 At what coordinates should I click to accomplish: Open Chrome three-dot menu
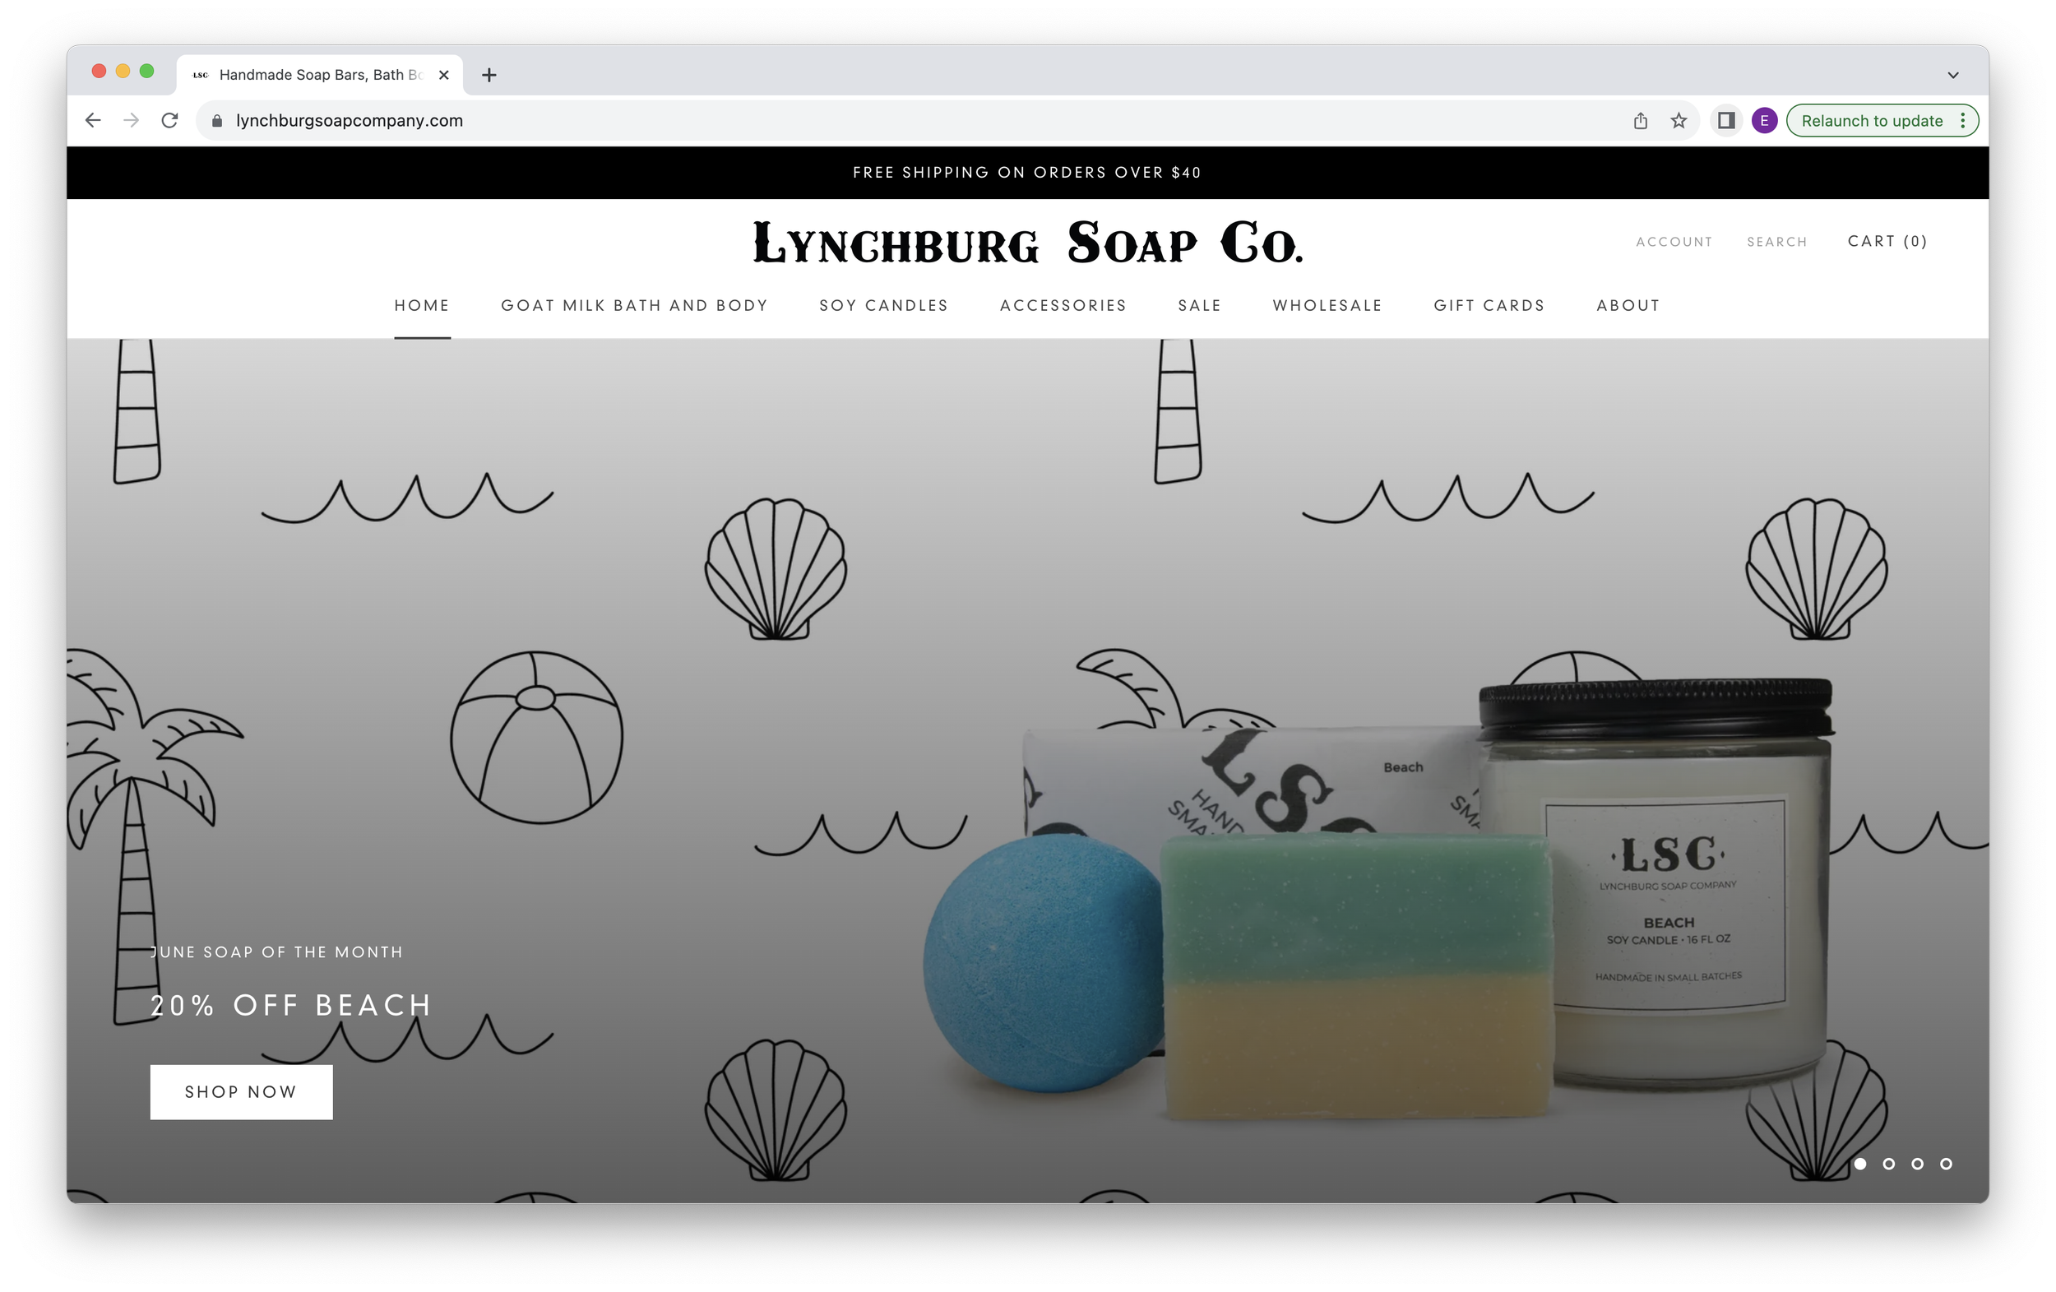pyautogui.click(x=1963, y=120)
